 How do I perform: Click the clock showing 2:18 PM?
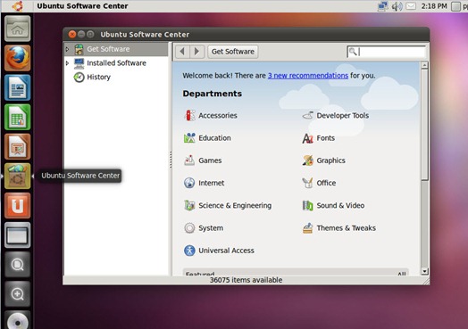[x=434, y=6]
